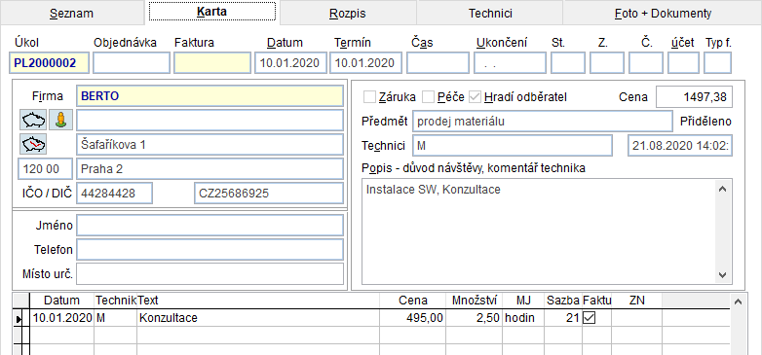Click the Typ f. field
Viewport: 762px width, 355px height.
(x=717, y=63)
